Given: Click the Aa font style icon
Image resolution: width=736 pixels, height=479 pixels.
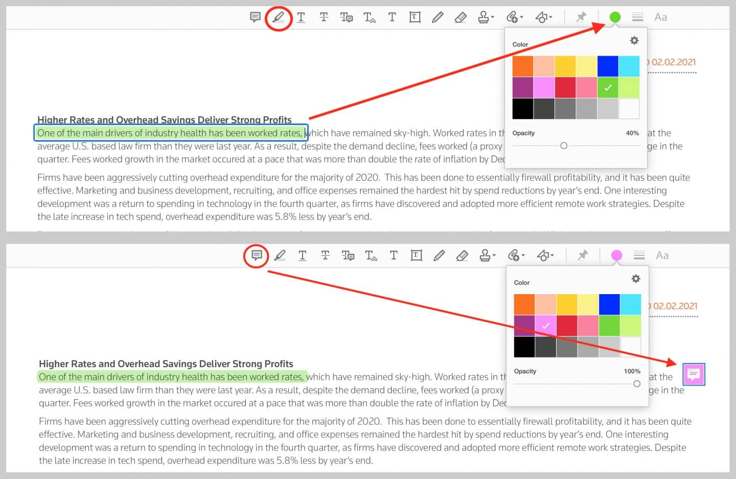Looking at the screenshot, I should (660, 17).
